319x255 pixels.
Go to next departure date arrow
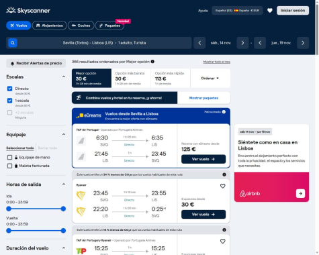[x=242, y=43]
